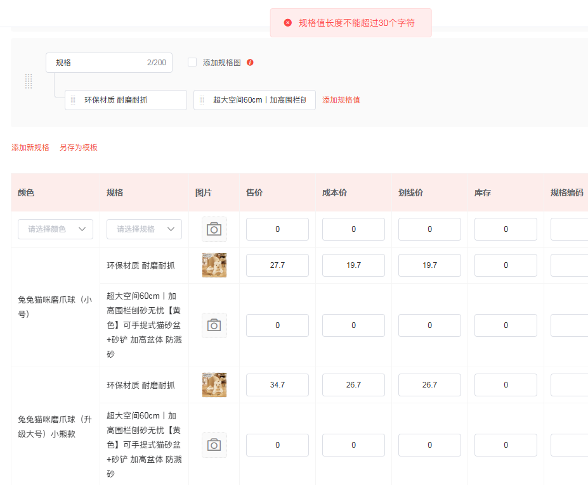Image resolution: width=588 pixels, height=485 pixels.
Task: Click camera icon for 小号 超大空间60cm row
Action: coord(214,325)
